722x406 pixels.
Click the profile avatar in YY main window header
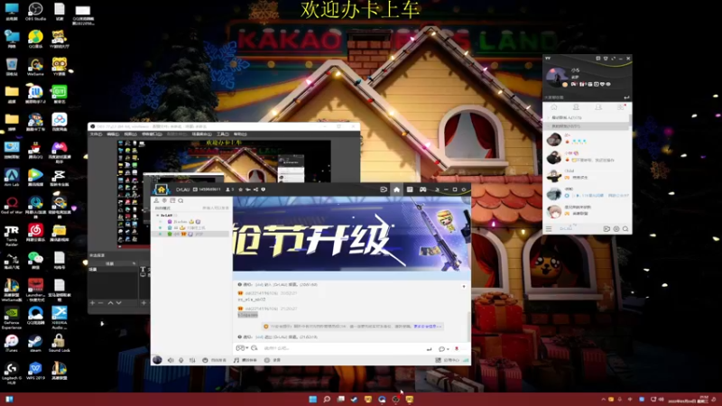pyautogui.click(x=556, y=77)
